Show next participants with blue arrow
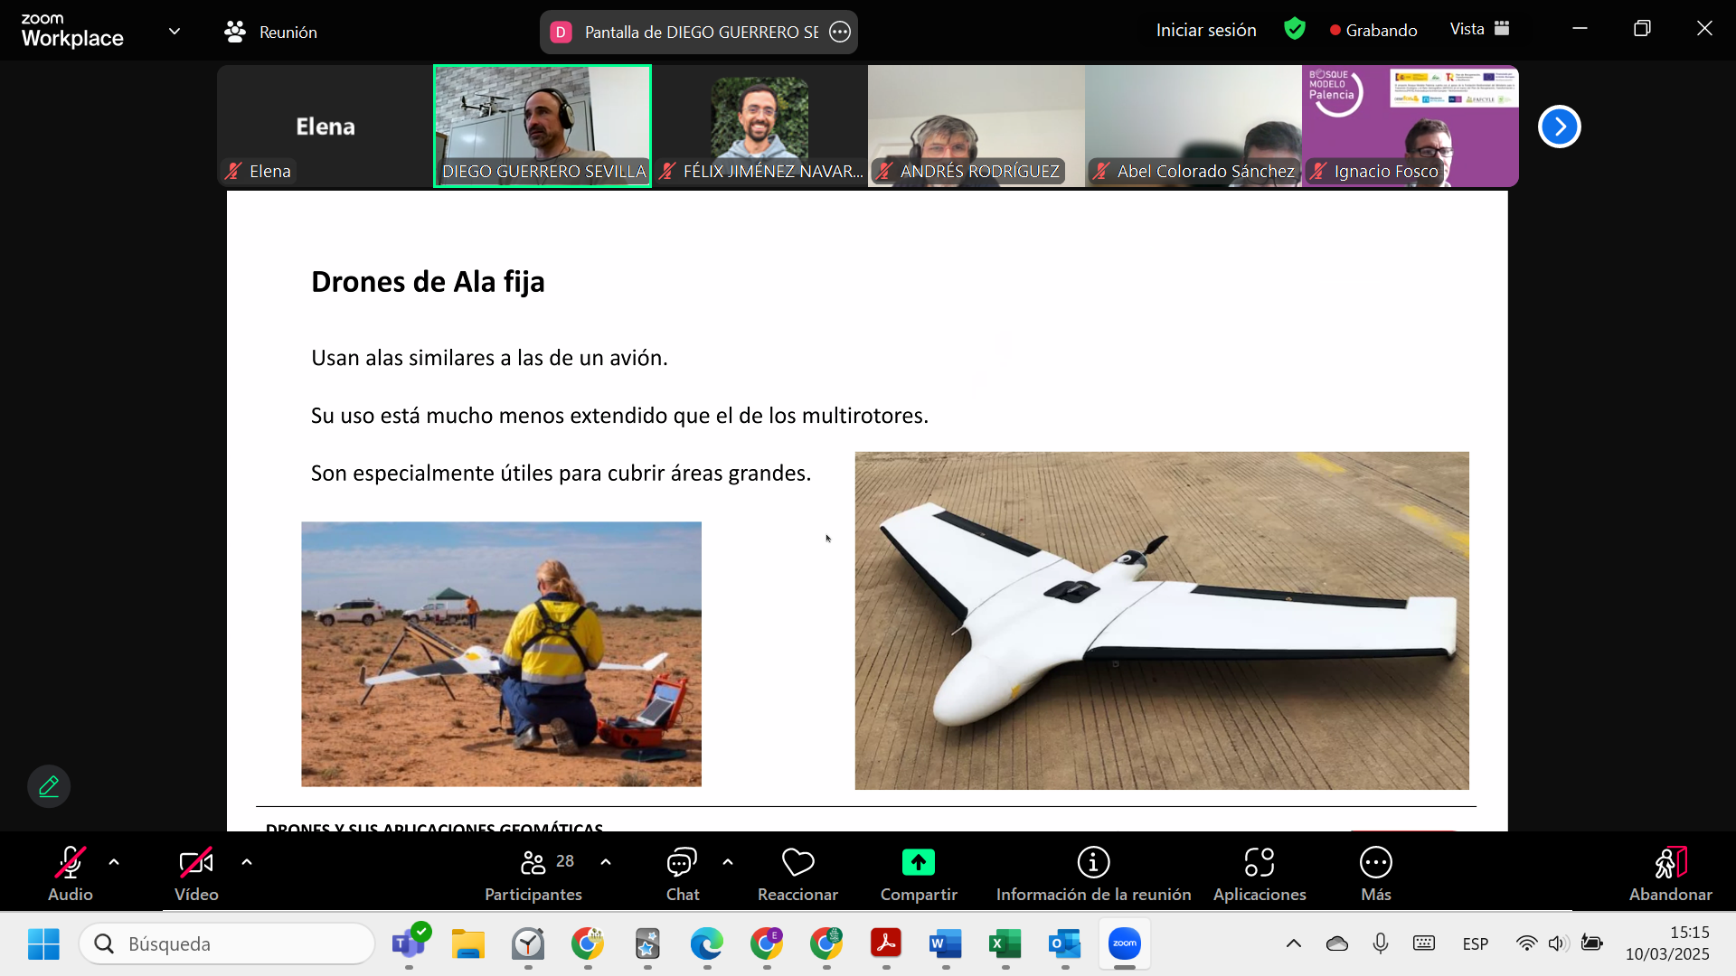This screenshot has width=1736, height=976. (x=1559, y=127)
